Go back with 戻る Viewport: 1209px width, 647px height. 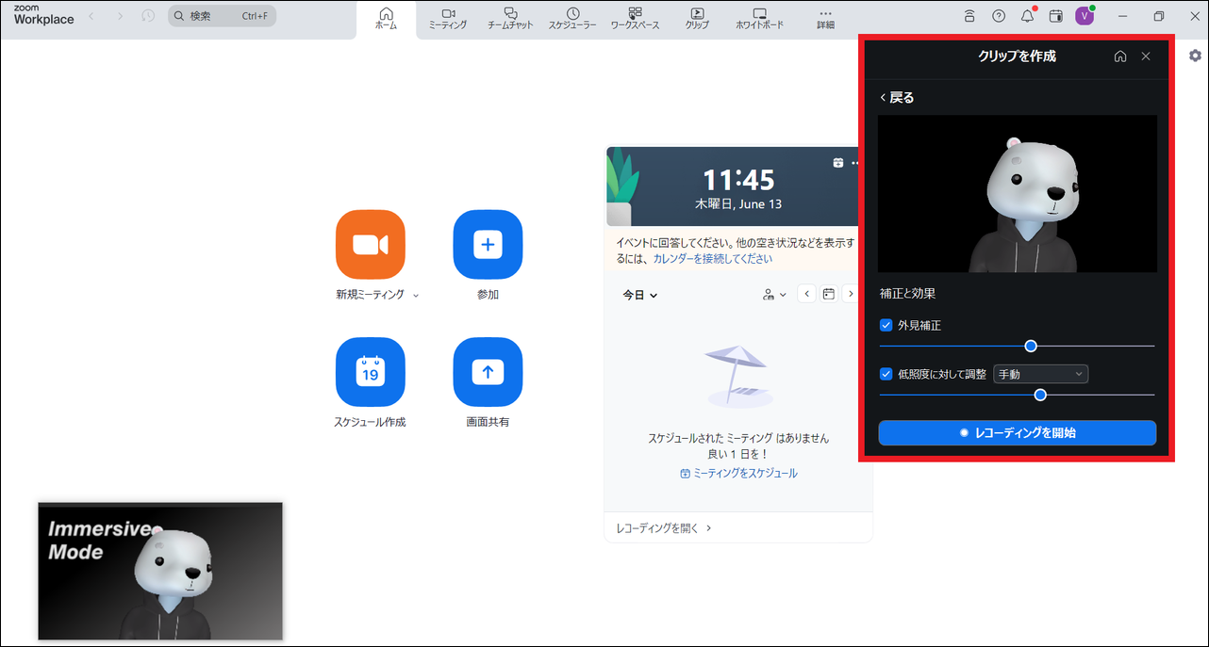pos(897,97)
